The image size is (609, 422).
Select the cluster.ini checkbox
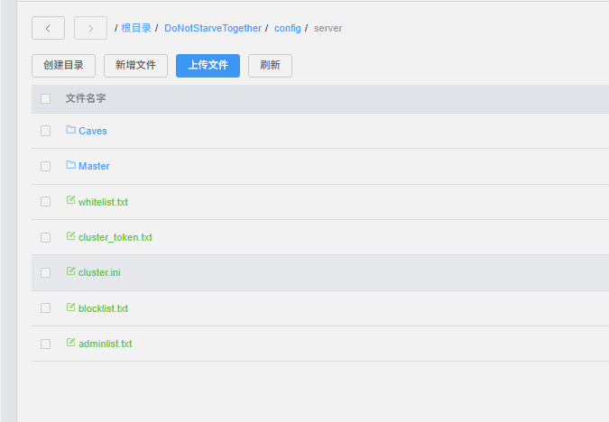[45, 272]
